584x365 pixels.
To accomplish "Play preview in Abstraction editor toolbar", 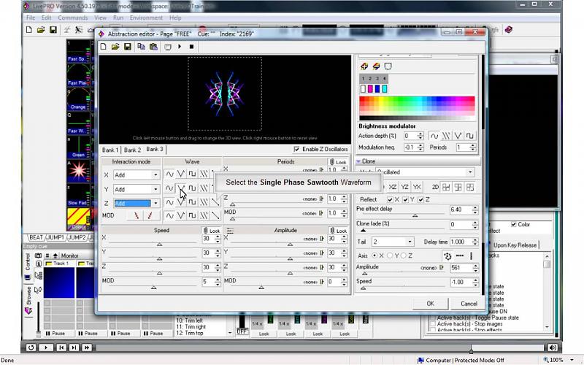I will 180,47.
